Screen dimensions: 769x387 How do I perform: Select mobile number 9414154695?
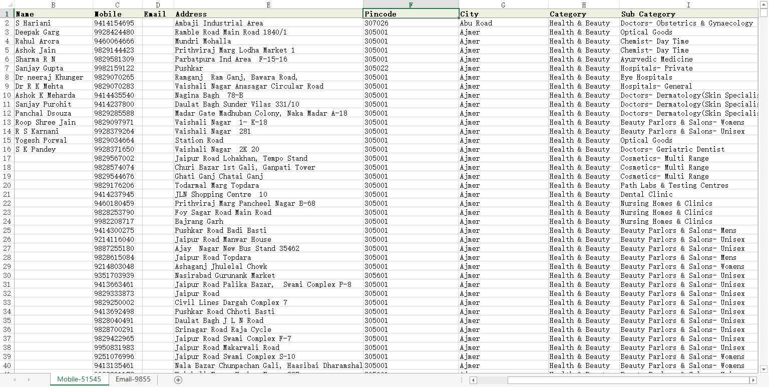118,23
